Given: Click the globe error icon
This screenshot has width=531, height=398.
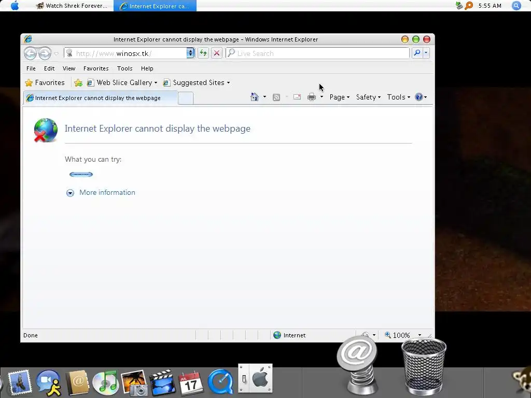Looking at the screenshot, I should pos(46,130).
